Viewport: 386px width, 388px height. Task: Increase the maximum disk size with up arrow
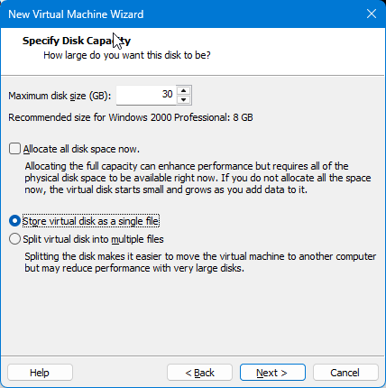pyautogui.click(x=184, y=91)
